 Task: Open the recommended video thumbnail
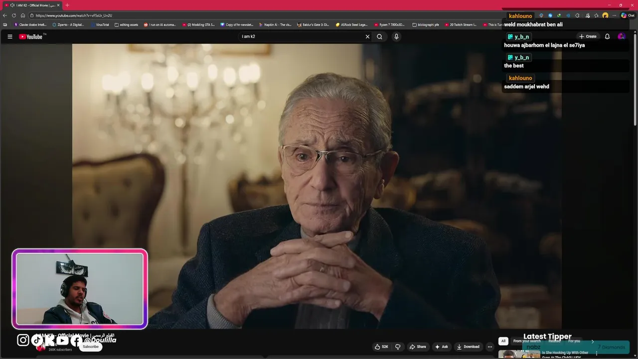pyautogui.click(x=519, y=355)
